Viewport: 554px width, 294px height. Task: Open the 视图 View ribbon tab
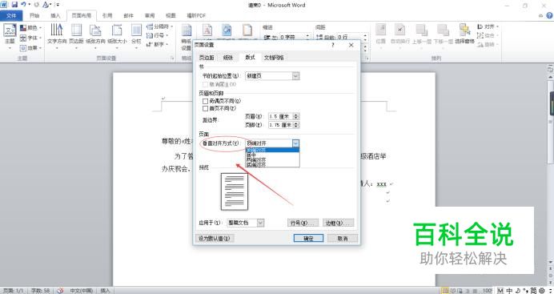pos(171,15)
